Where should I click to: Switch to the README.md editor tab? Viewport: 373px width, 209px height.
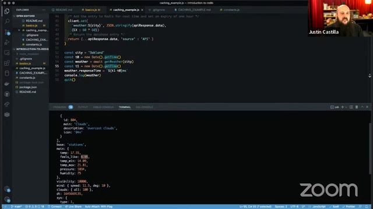(x=62, y=10)
